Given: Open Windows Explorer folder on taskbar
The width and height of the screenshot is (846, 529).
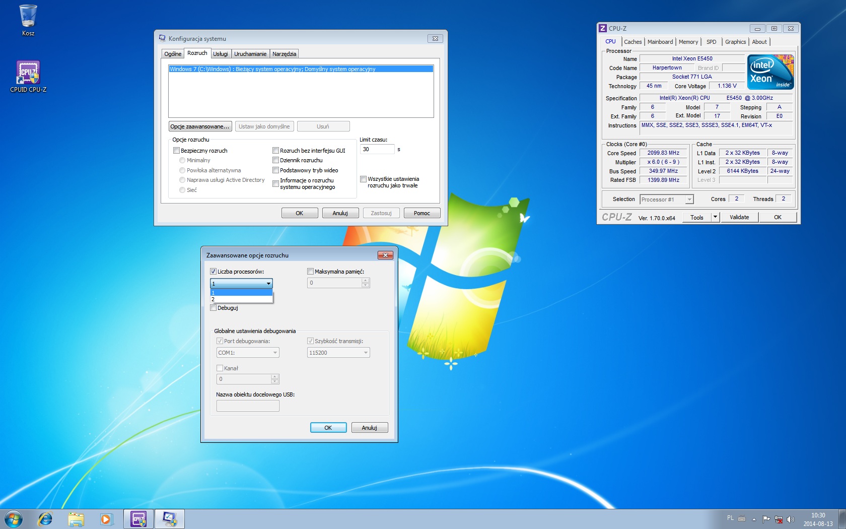Looking at the screenshot, I should pos(76,519).
